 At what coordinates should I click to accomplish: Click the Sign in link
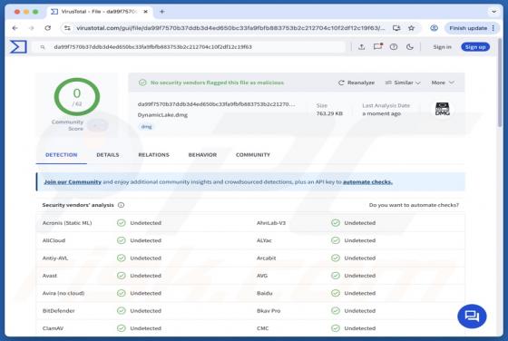point(443,47)
